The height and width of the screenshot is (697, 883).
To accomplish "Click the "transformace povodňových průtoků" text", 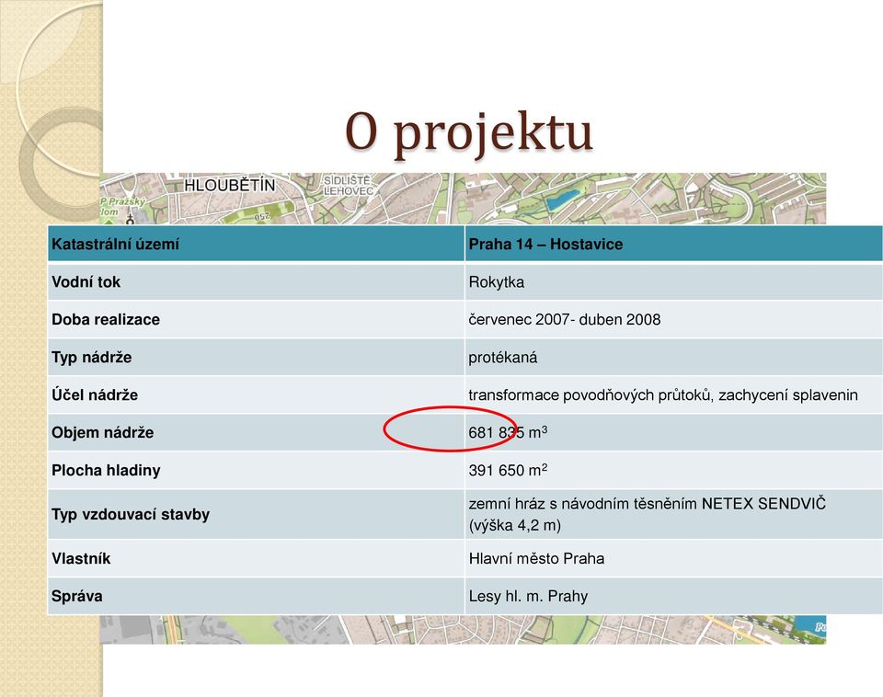I will [591, 395].
